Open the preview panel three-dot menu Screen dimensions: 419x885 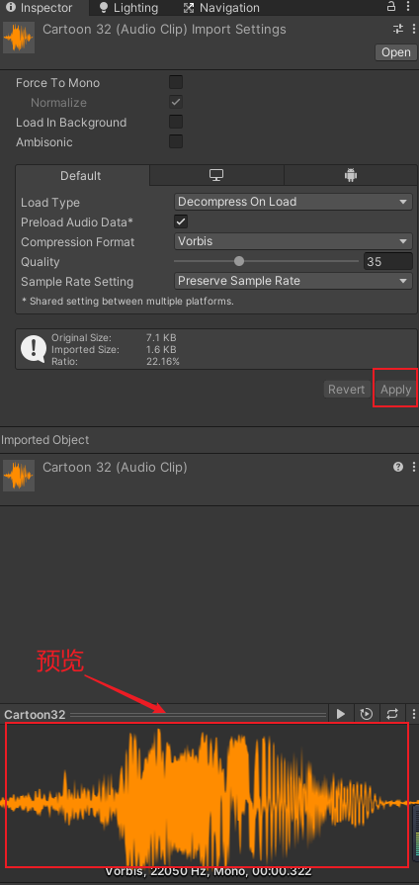pos(413,714)
